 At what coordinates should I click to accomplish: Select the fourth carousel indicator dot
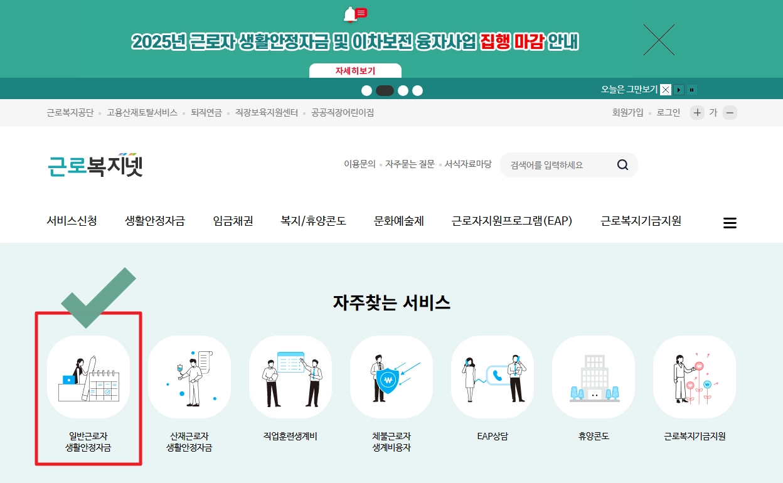[417, 90]
